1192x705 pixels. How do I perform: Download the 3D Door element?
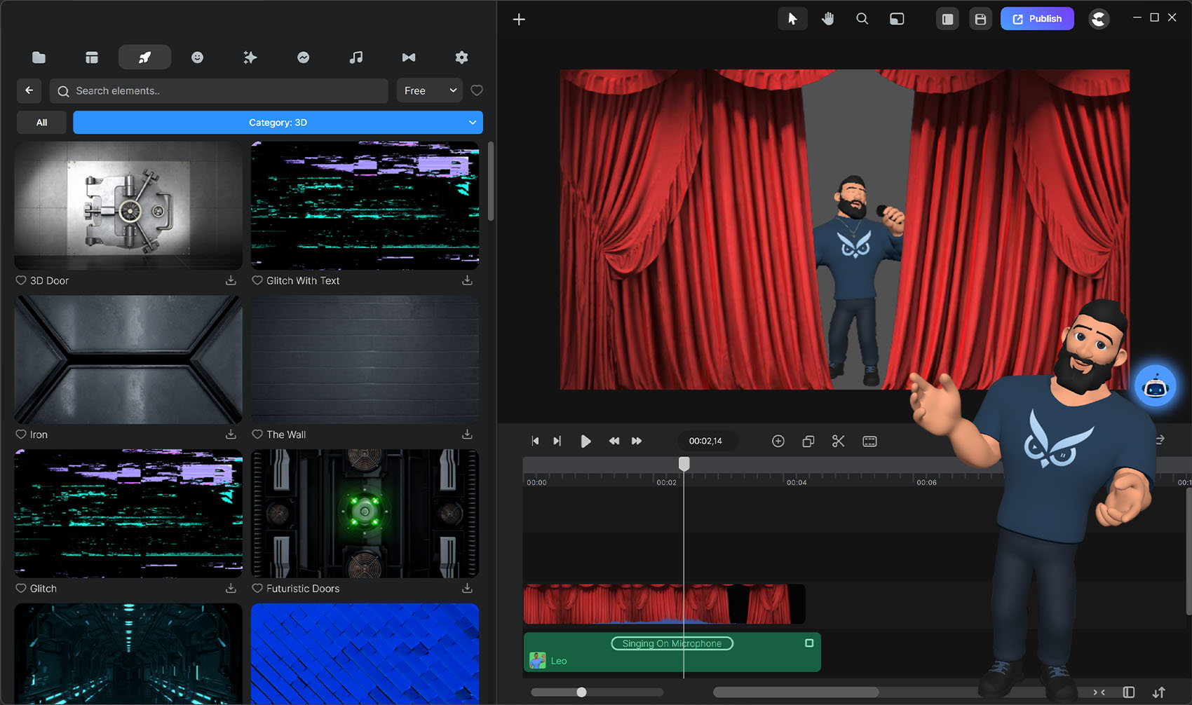pyautogui.click(x=231, y=280)
